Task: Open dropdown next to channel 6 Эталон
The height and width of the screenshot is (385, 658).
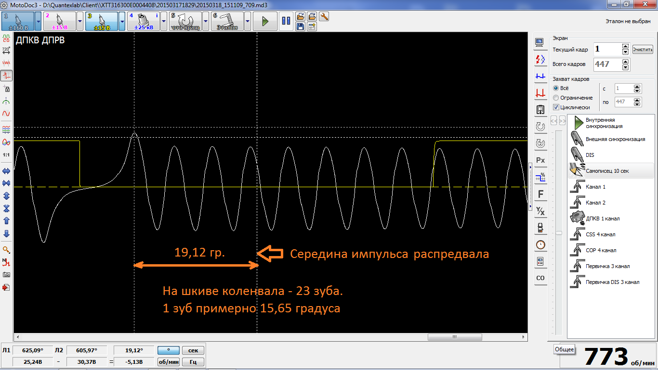Action: (x=248, y=21)
